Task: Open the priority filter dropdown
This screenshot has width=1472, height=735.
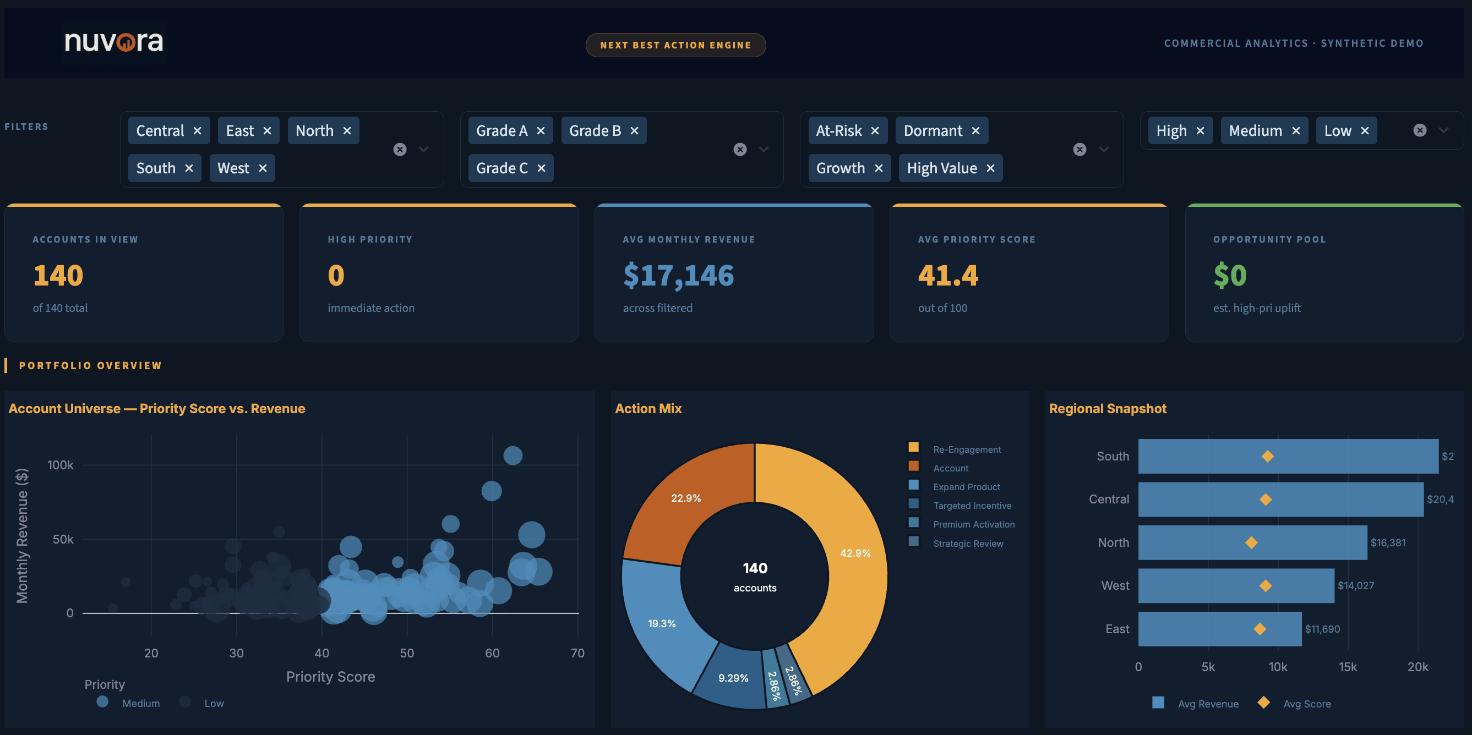Action: 1443,130
